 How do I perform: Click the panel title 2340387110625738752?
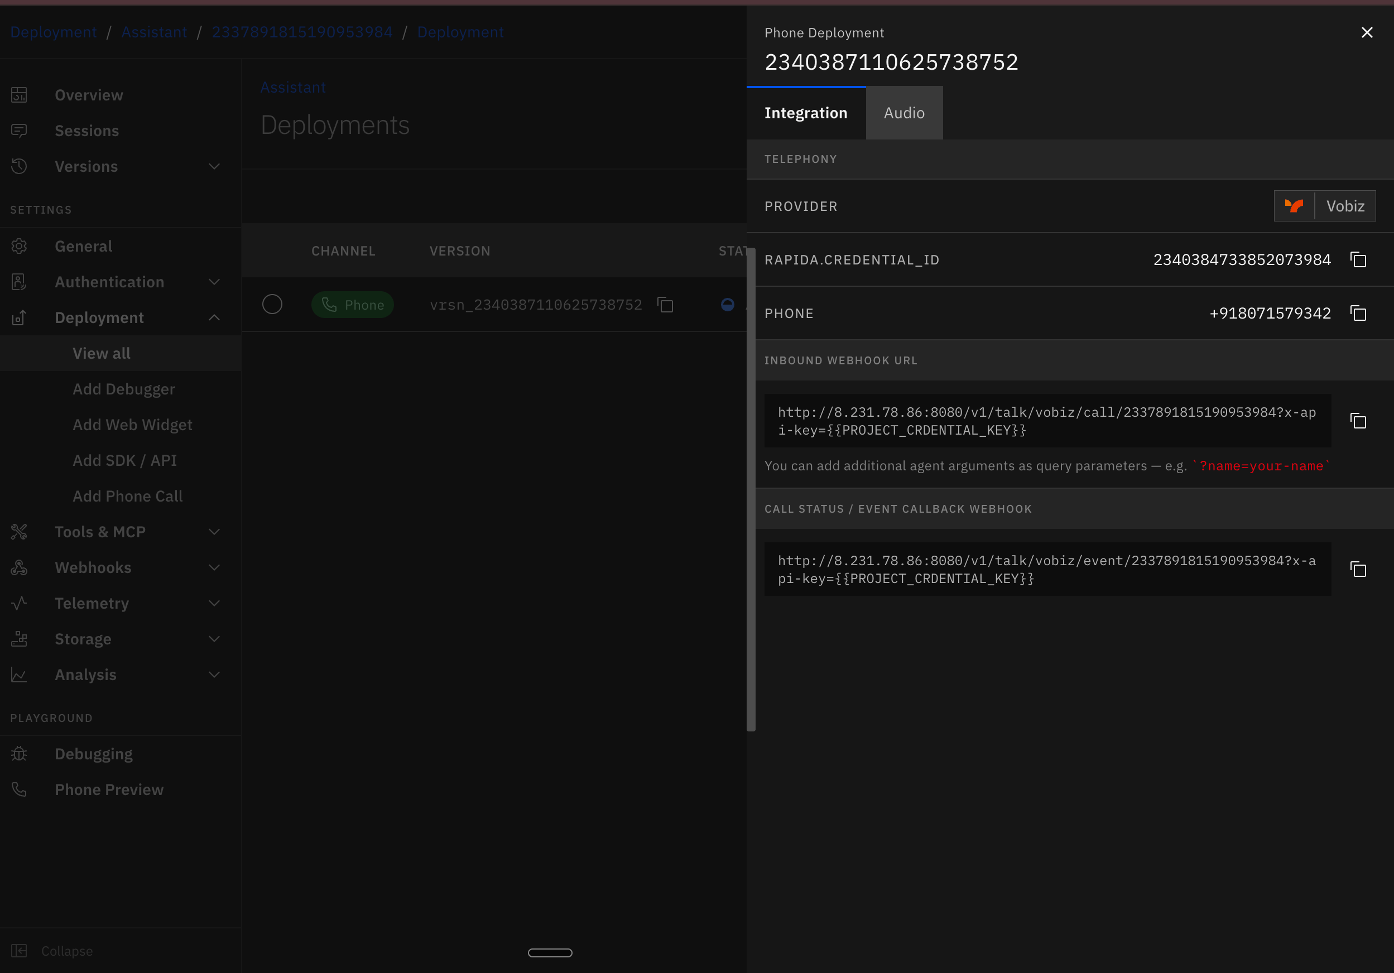[891, 62]
